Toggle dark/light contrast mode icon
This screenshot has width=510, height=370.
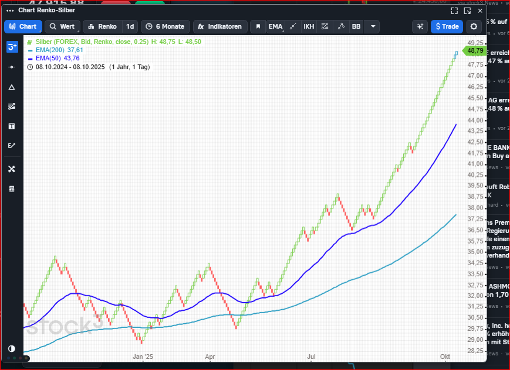click(12, 348)
